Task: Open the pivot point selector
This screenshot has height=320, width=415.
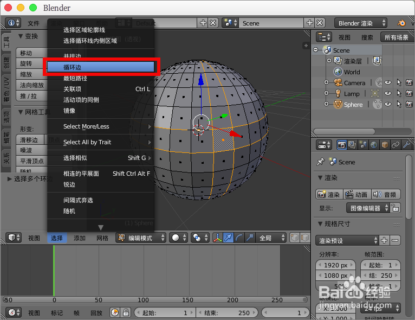Action: 200,238
